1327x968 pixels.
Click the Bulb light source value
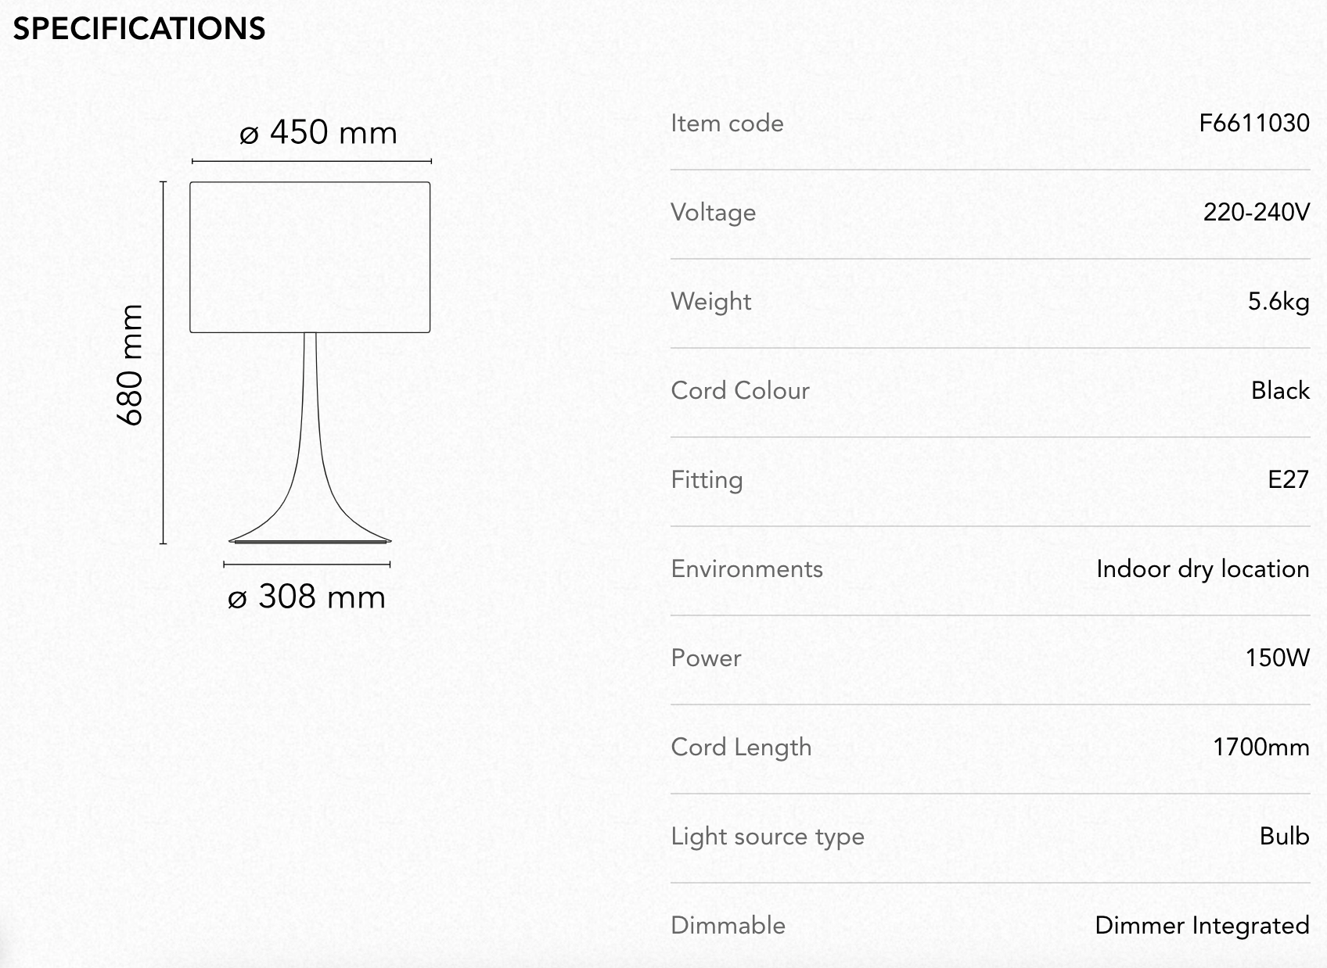point(1285,836)
